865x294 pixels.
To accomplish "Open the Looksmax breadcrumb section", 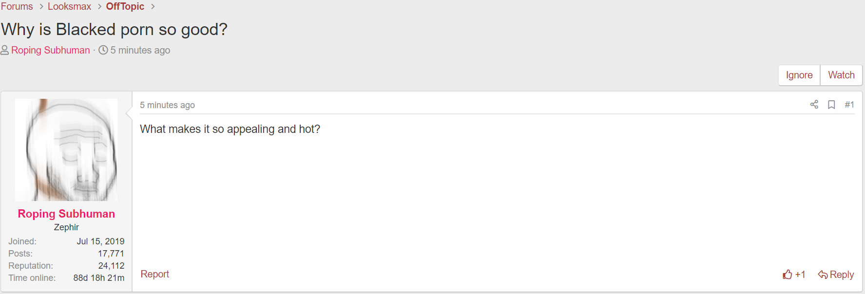I will click(x=69, y=7).
